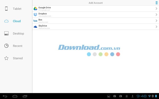159x99 pixels.
Task: Switch to the Desktop section label
Action: 19,34
